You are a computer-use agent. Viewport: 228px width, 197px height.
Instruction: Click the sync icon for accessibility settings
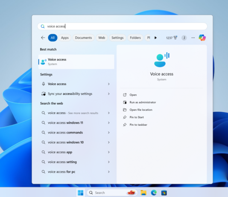coord(43,94)
